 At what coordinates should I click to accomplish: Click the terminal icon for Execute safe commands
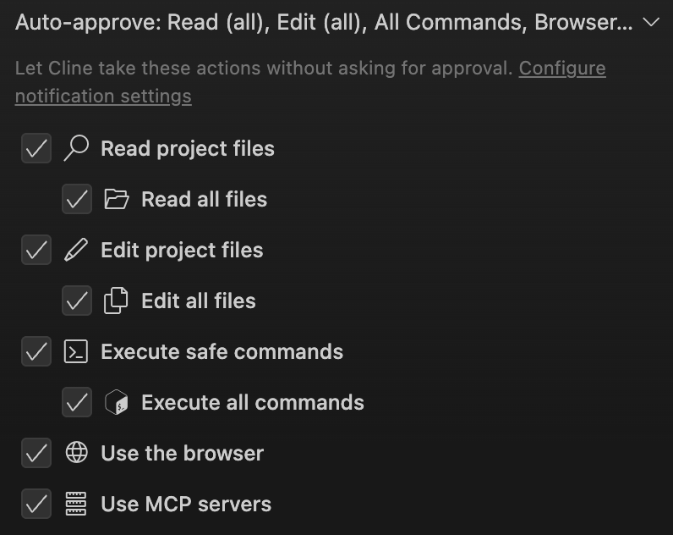(76, 352)
